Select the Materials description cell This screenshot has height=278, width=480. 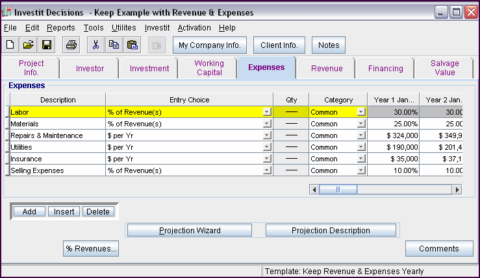pos(58,124)
